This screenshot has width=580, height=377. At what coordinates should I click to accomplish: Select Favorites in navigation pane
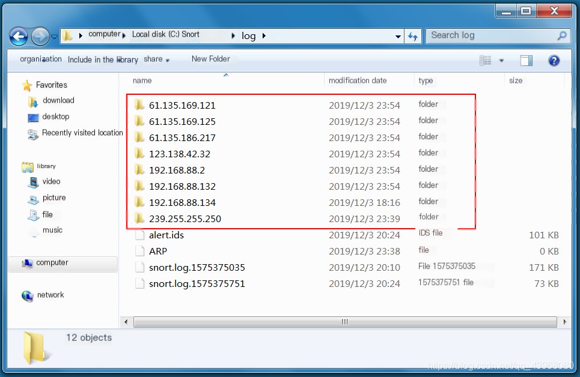(x=52, y=85)
